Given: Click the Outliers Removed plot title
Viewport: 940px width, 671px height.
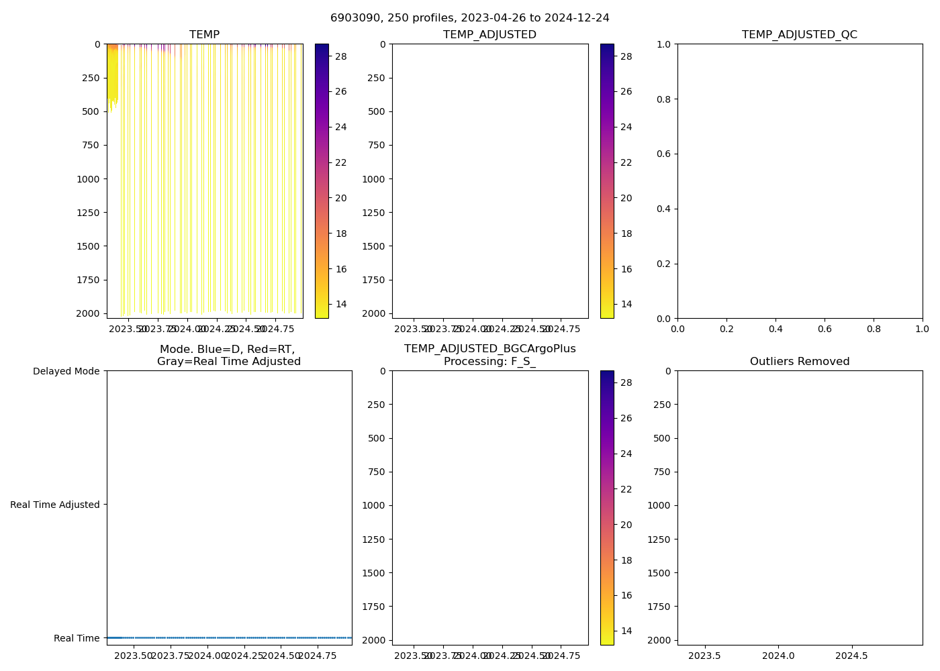Looking at the screenshot, I should pos(799,362).
